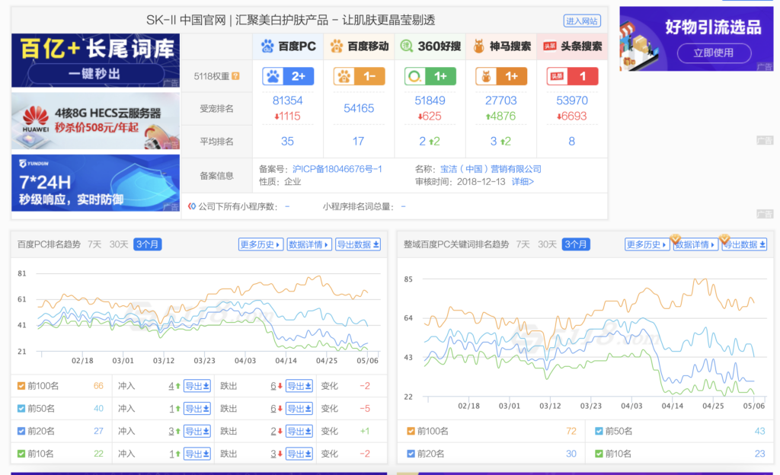Viewport: 780px width, 475px height.
Task: Click 360 rank value 51849
Action: [430, 100]
